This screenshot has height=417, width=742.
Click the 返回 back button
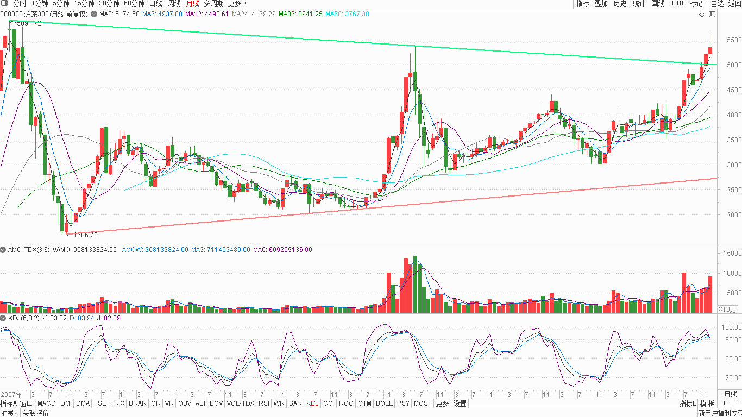pos(734,3)
